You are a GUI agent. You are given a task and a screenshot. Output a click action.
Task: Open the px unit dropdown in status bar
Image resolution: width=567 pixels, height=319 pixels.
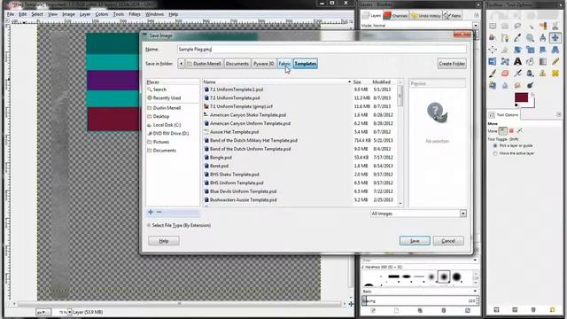tap(43, 312)
